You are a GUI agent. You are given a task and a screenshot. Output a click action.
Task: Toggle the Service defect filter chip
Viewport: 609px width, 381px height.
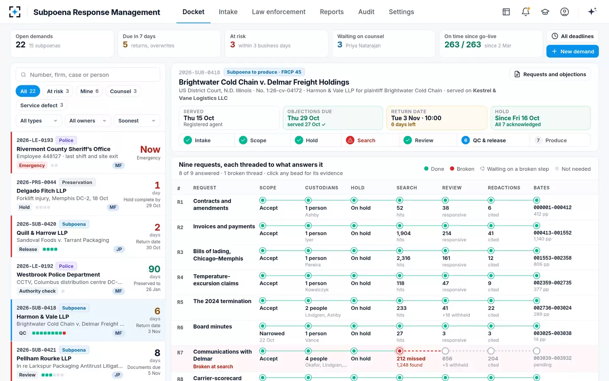(x=41, y=105)
